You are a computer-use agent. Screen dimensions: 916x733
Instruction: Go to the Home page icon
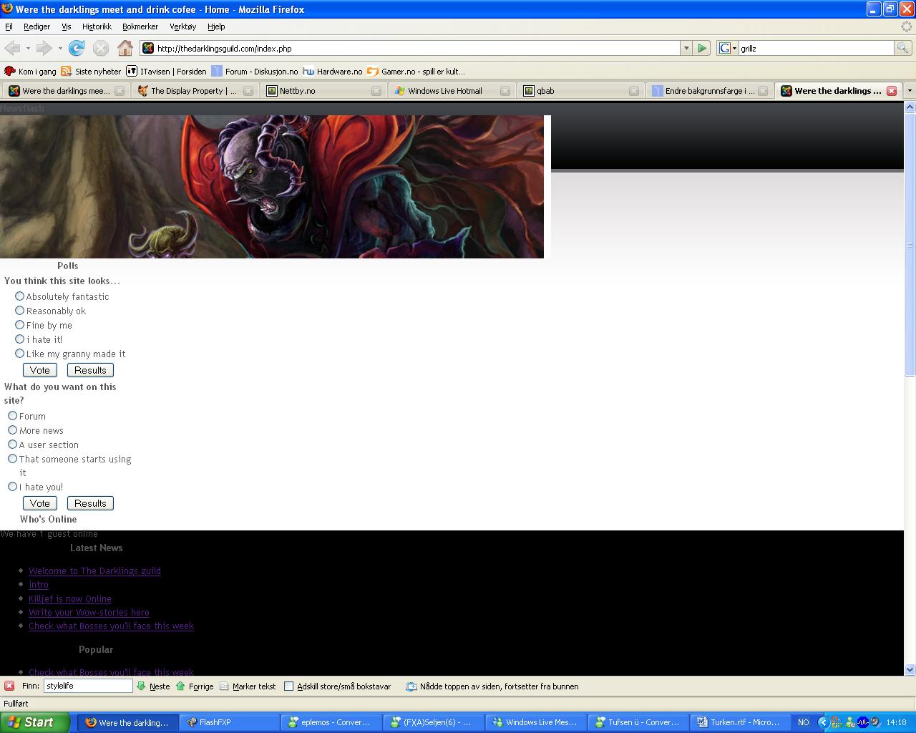pyautogui.click(x=125, y=48)
